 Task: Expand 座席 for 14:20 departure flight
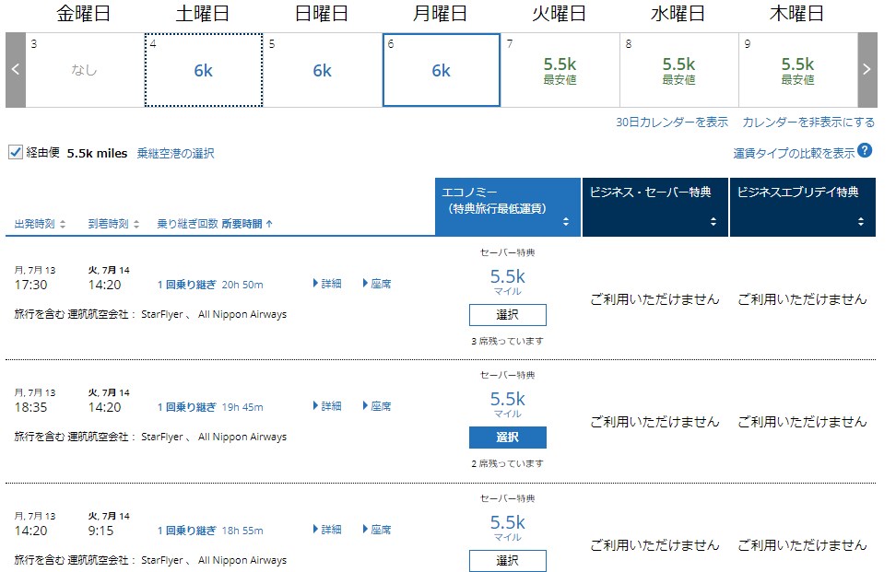pos(377,530)
